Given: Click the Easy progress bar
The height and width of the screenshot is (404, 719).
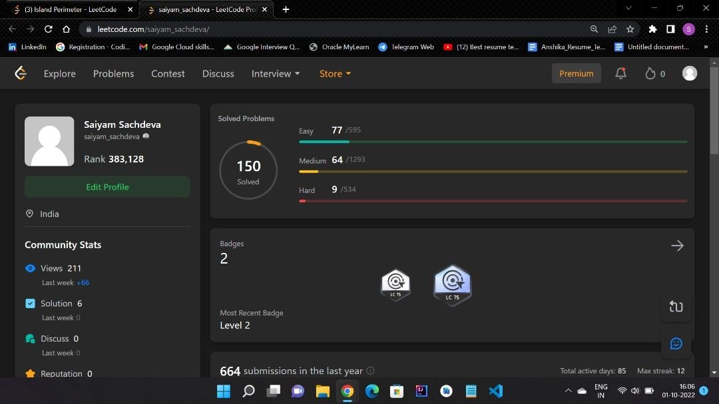Looking at the screenshot, I should [493, 142].
